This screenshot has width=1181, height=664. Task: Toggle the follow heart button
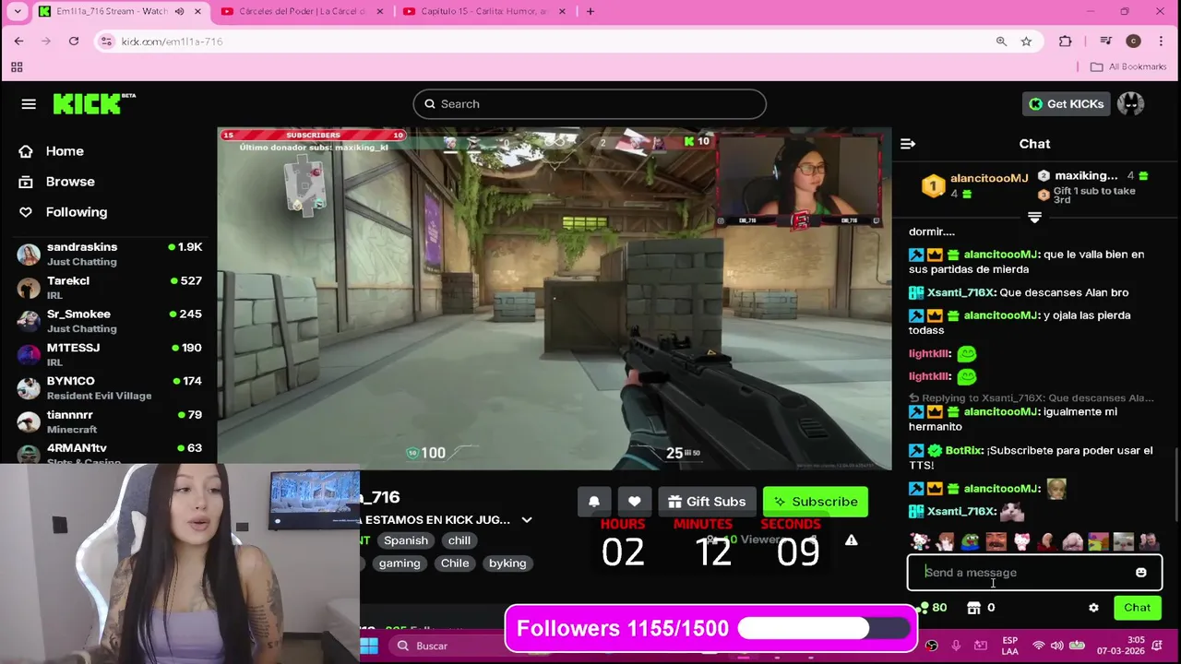pyautogui.click(x=634, y=502)
